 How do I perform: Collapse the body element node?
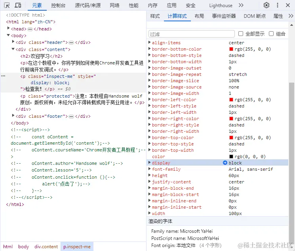click(x=8, y=35)
